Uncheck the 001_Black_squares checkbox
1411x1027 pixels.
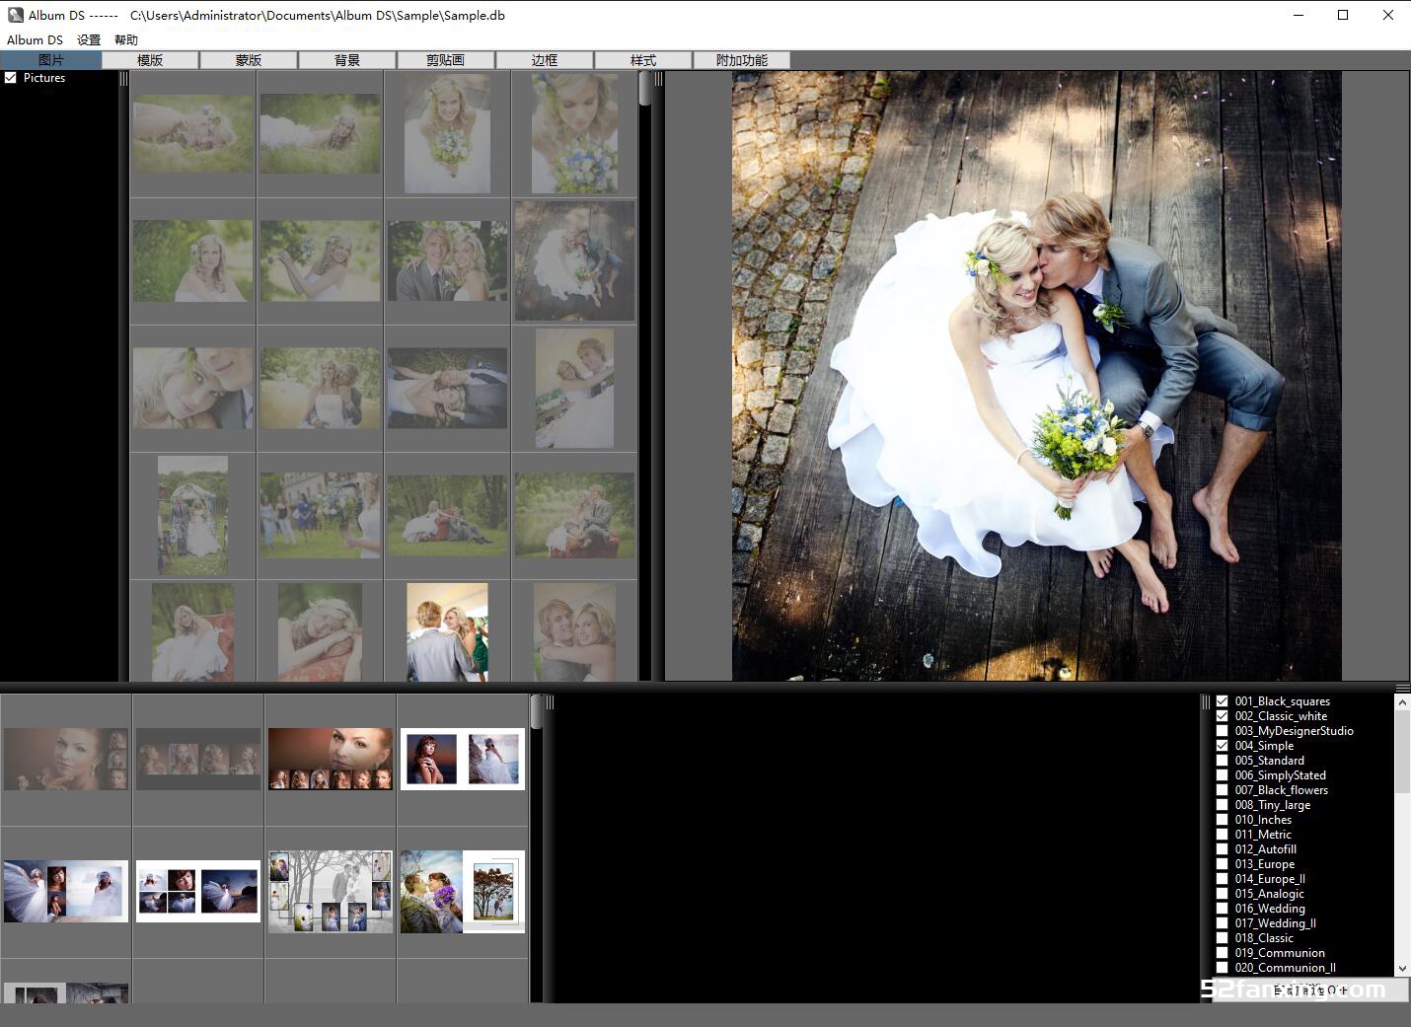(x=1223, y=701)
